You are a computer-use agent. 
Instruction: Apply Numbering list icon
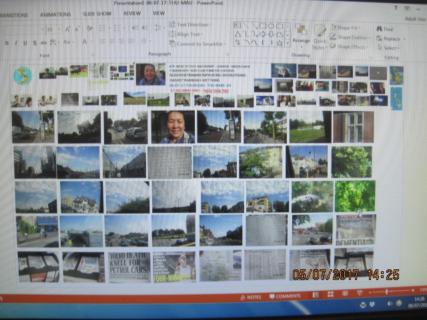(117, 28)
